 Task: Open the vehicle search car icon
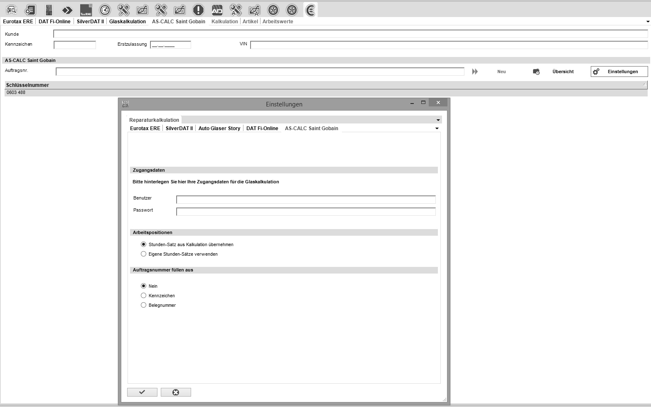tap(11, 10)
